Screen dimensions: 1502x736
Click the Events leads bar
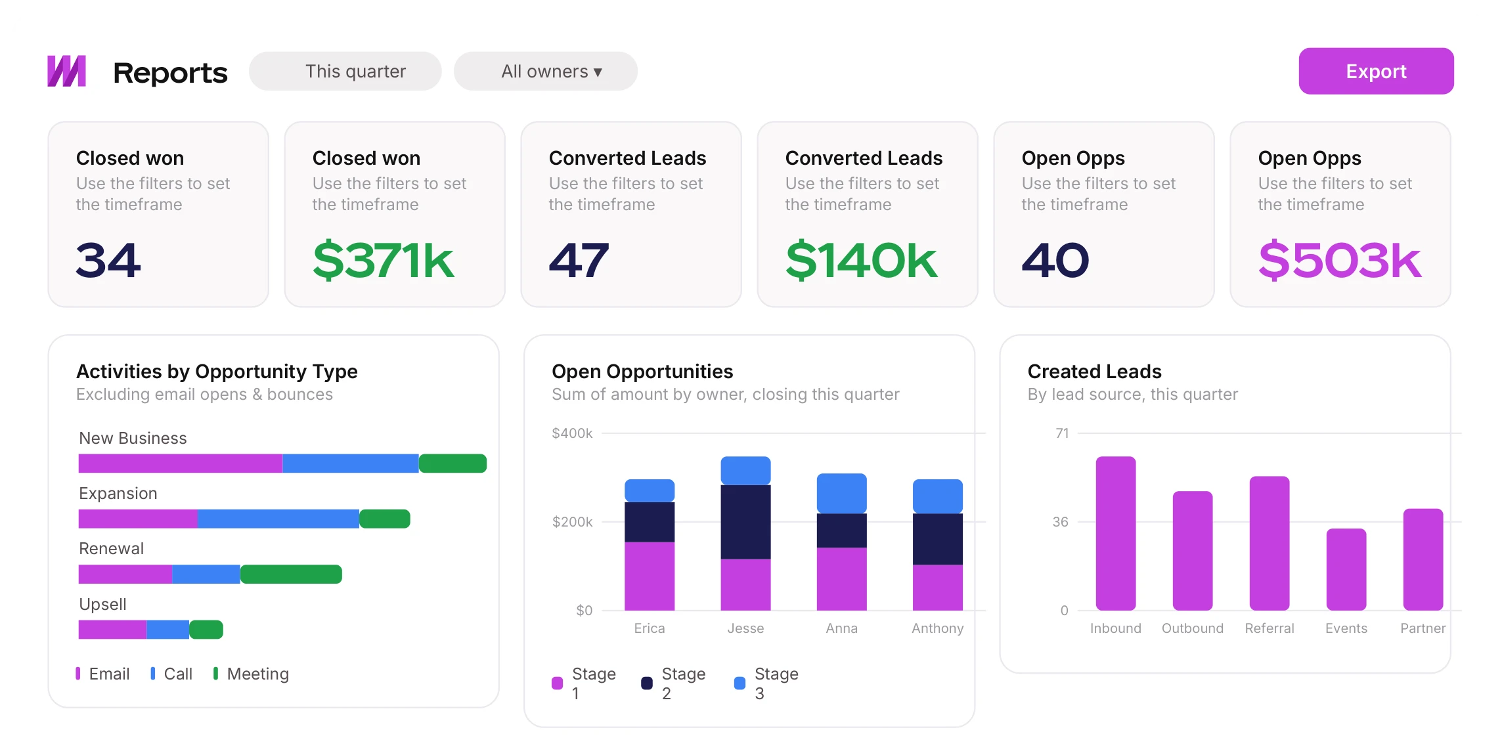coord(1346,569)
